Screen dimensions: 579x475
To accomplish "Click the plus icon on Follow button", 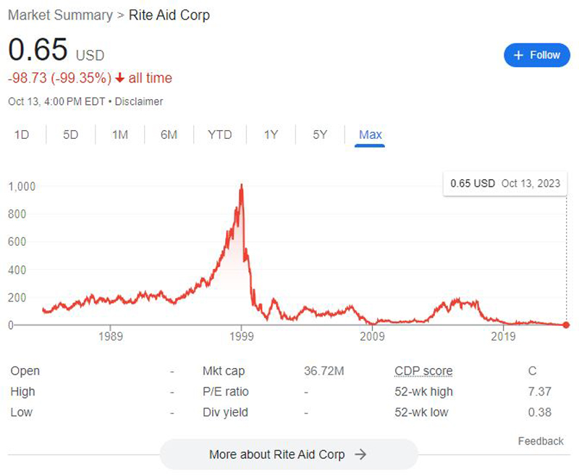I will 518,56.
